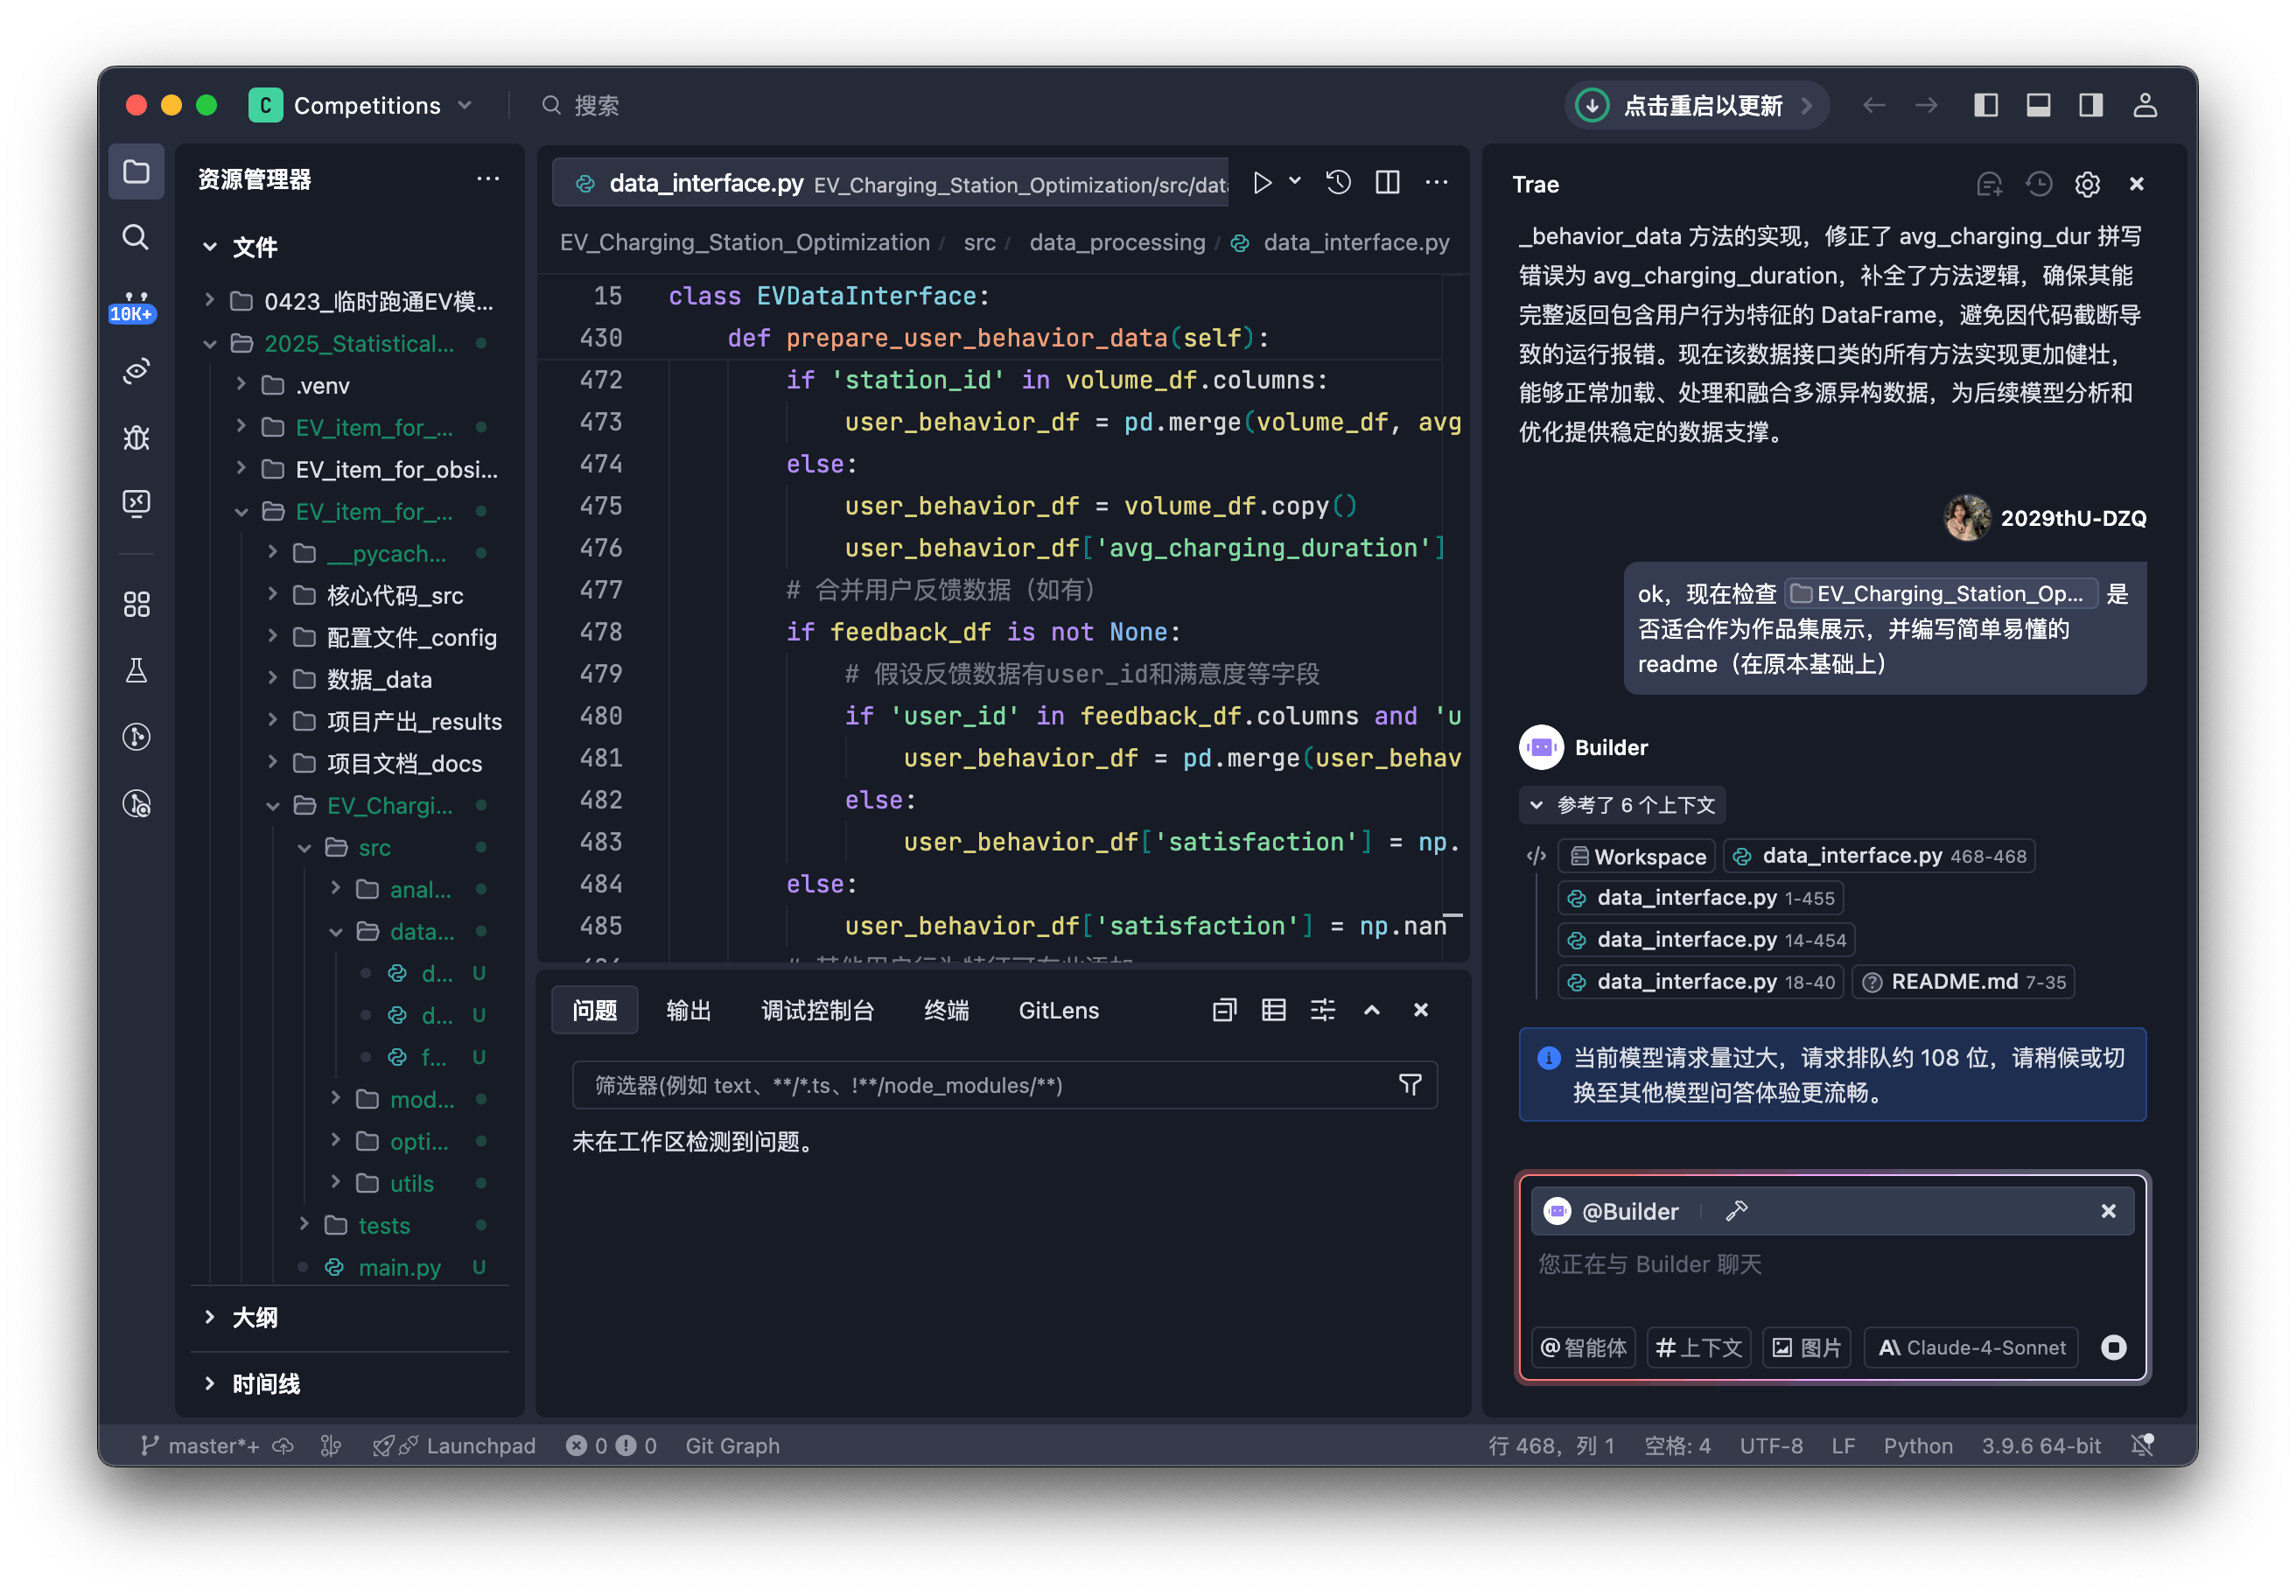Screen dimensions: 2296x1596
Task: Toggle the bottom panel layout
Action: pos(2038,105)
